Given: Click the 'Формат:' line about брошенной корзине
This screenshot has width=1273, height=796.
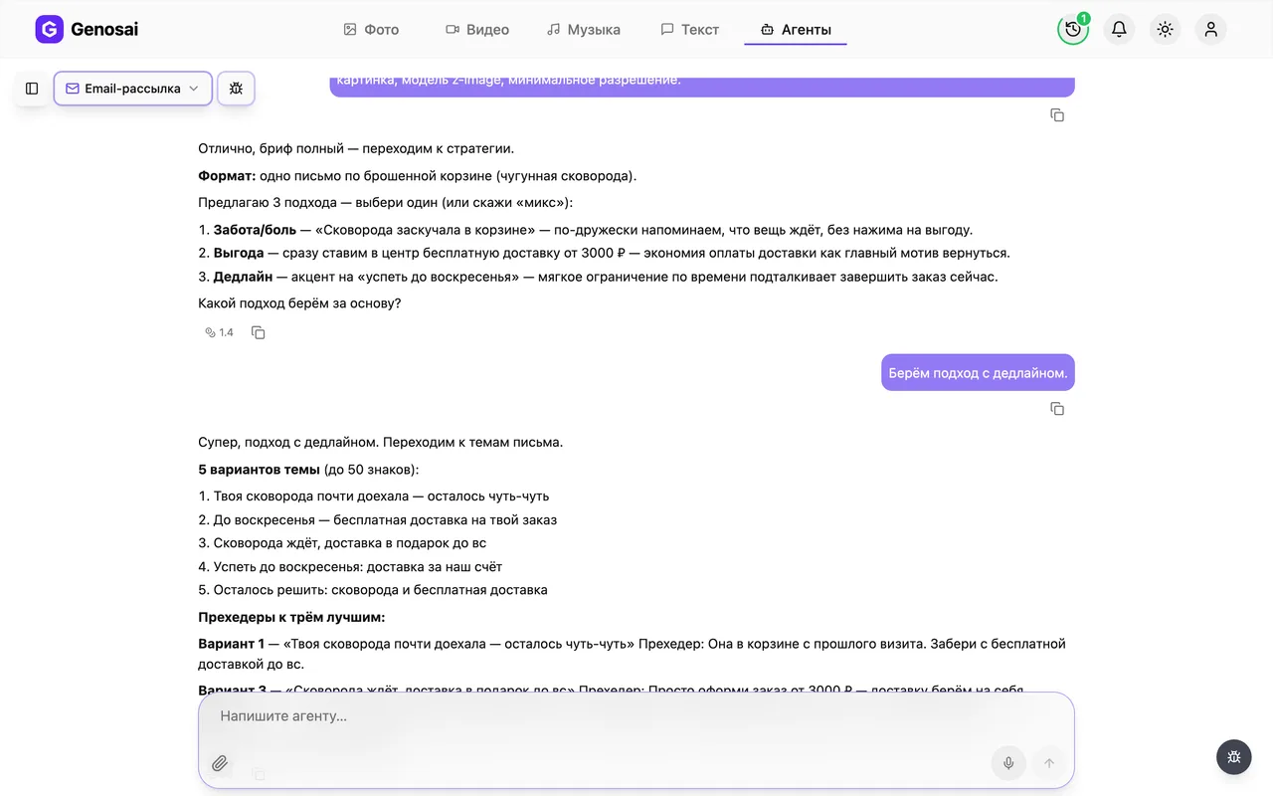Looking at the screenshot, I should tap(417, 176).
